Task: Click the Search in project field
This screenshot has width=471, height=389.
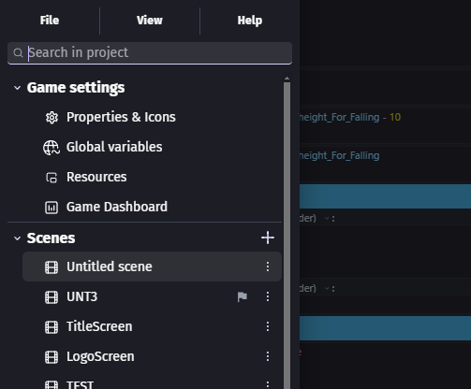Action: [150, 52]
